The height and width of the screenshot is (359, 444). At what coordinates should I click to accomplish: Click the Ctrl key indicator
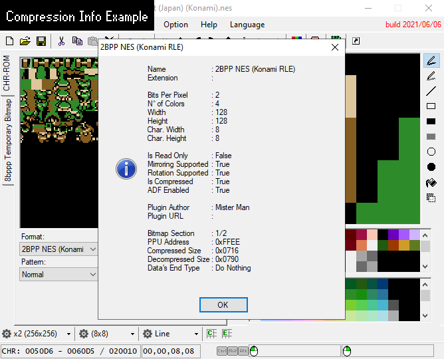(222, 351)
